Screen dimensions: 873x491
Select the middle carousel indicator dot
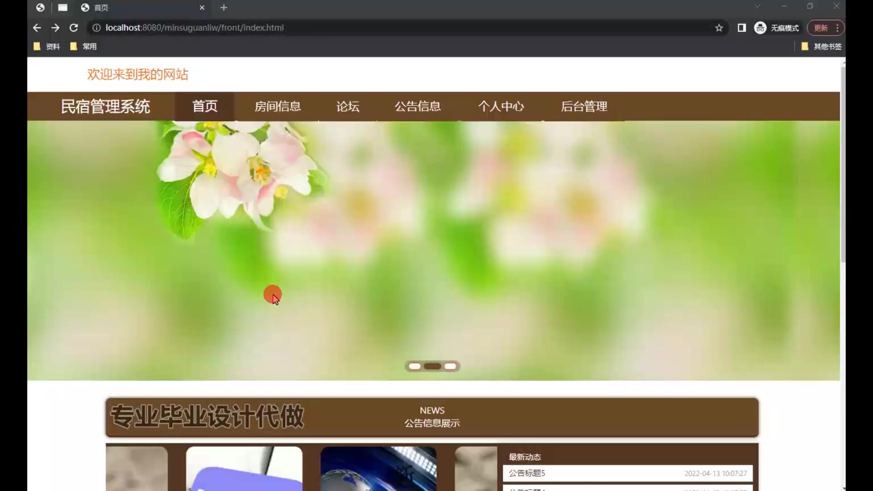click(432, 366)
